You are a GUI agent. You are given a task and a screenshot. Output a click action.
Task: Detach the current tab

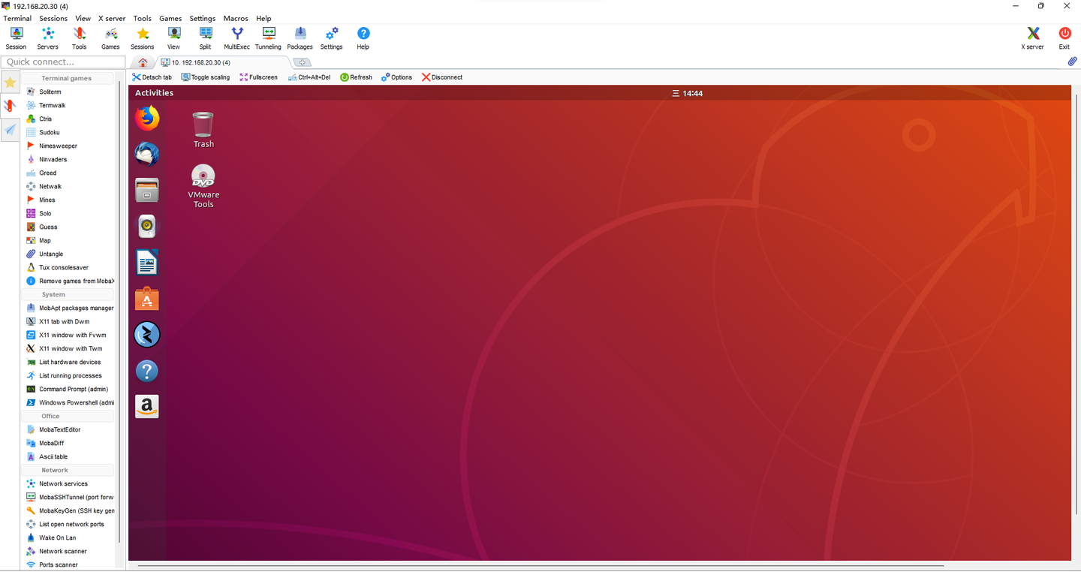tap(152, 77)
